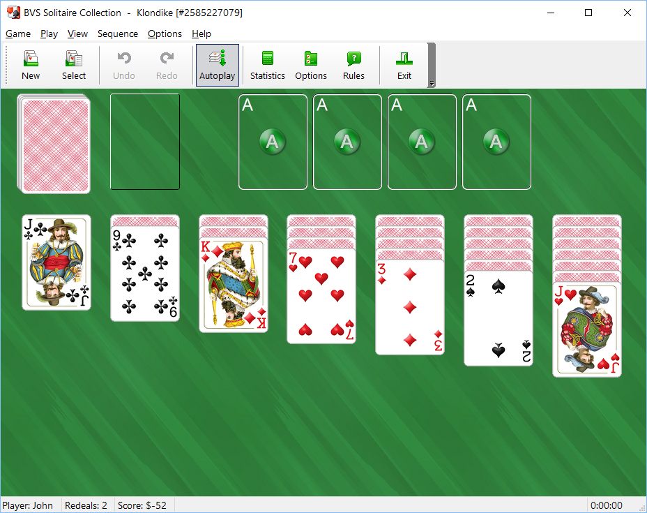Open the Game menu
Screen dimensions: 647x513
point(18,34)
